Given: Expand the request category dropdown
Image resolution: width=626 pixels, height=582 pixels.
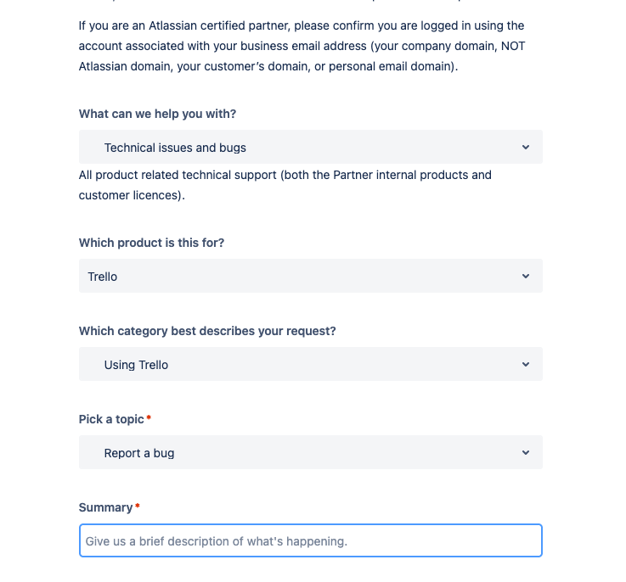Looking at the screenshot, I should coord(310,365).
